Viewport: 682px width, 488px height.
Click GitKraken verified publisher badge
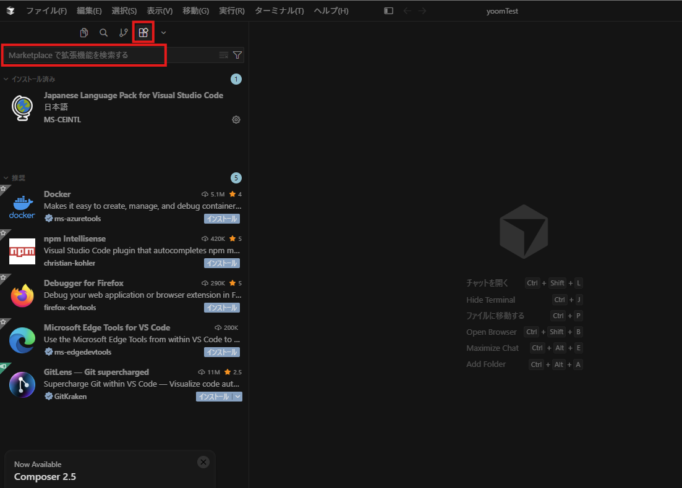coord(49,397)
